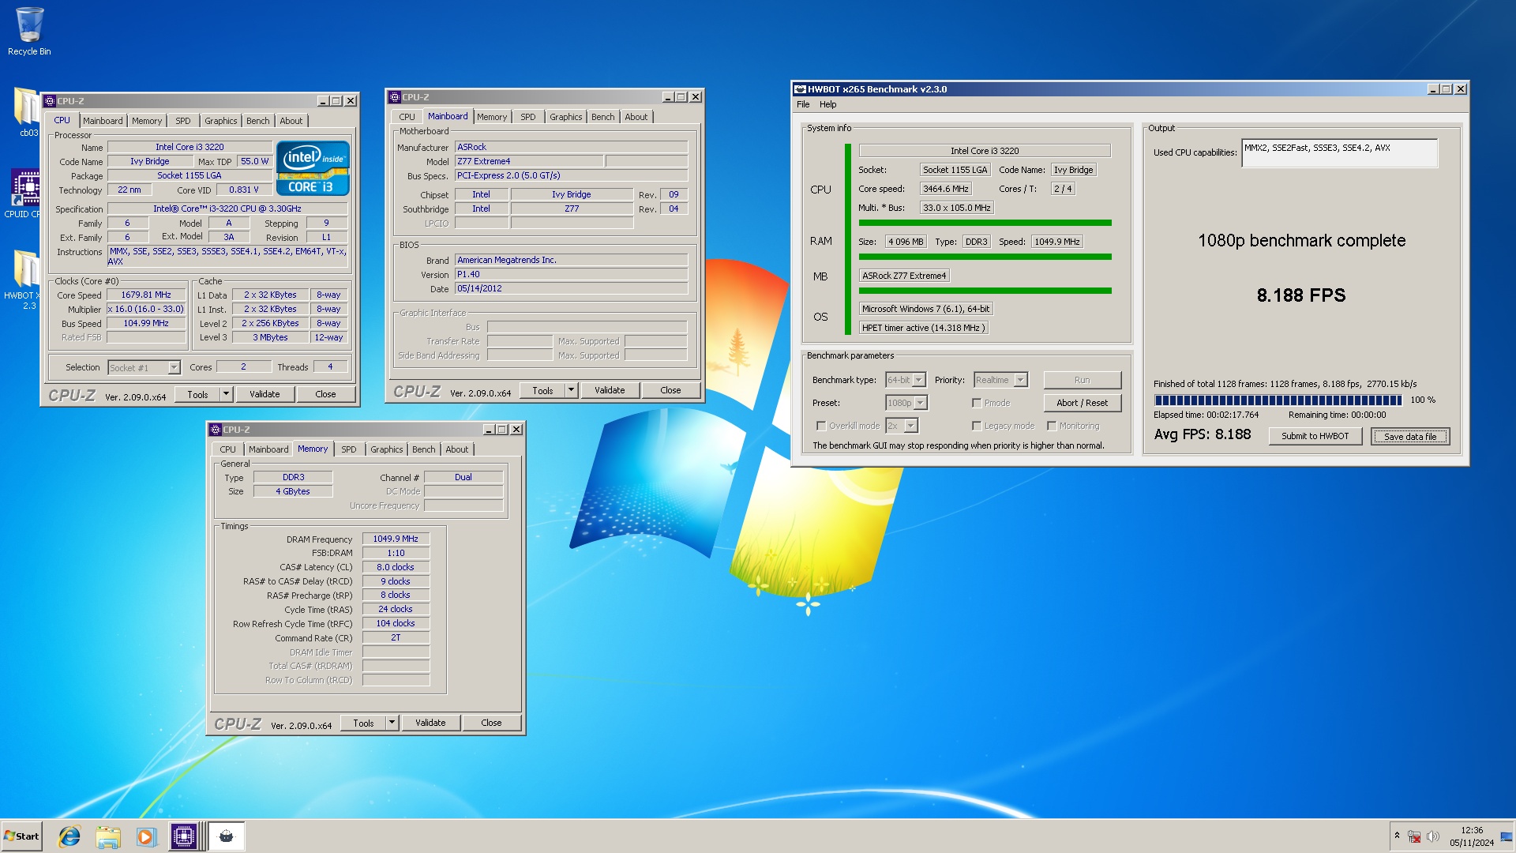Switch to Bench tab in the CPU-Z Mainboard window
Viewport: 1516px width, 853px height.
click(602, 117)
